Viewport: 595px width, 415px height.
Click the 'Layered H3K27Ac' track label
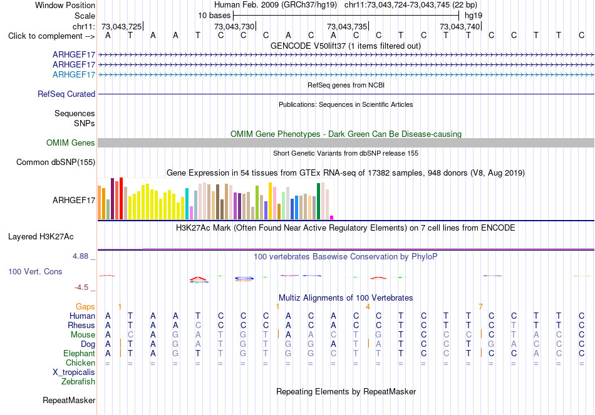coord(41,237)
